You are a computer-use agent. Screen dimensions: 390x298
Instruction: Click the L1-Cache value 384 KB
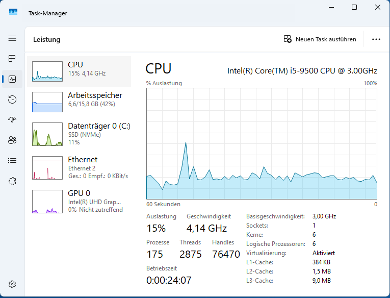(321, 262)
